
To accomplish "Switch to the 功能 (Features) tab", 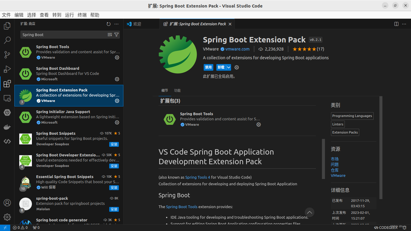I will (x=177, y=91).
